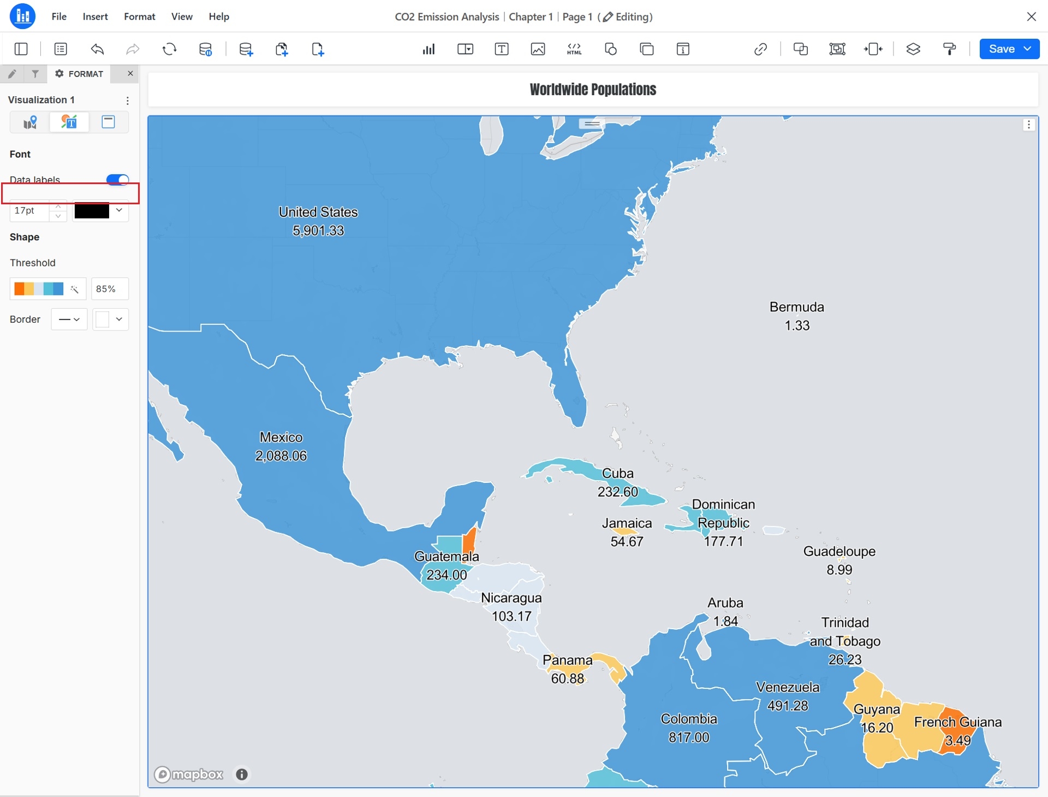Switch to title and container section

108,122
